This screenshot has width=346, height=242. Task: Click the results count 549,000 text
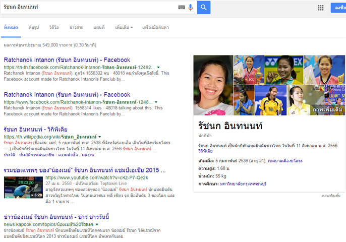click(50, 45)
